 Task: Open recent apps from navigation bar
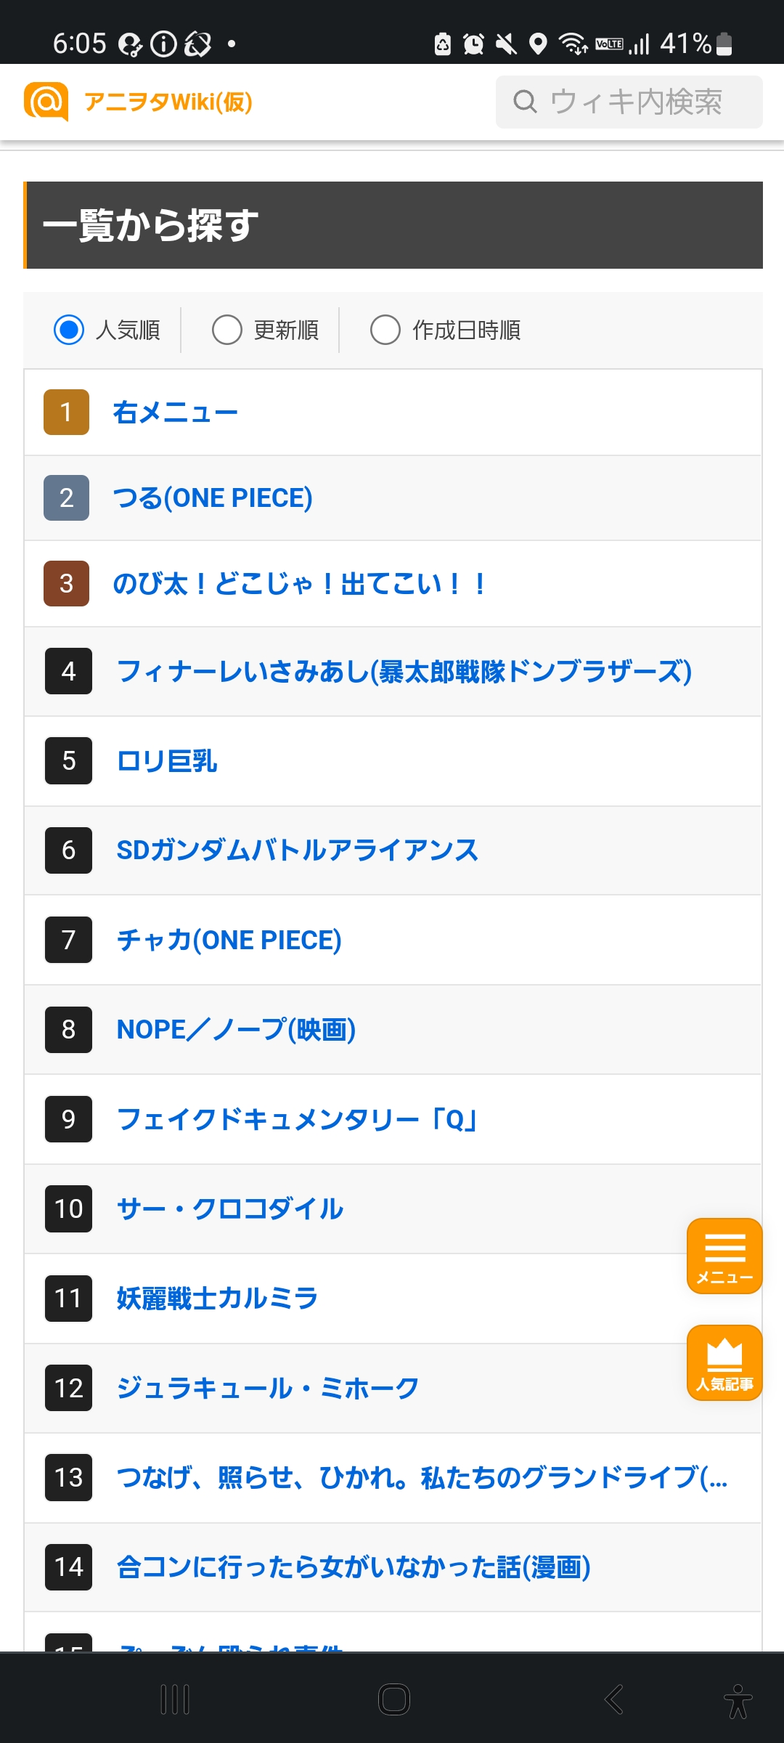click(175, 1699)
